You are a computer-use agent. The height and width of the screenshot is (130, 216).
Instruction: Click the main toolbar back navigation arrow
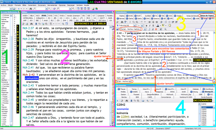coord(19,9)
